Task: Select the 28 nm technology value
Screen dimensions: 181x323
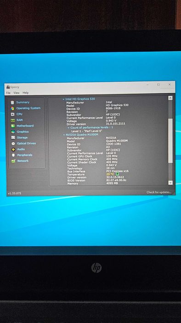Action: (111, 168)
